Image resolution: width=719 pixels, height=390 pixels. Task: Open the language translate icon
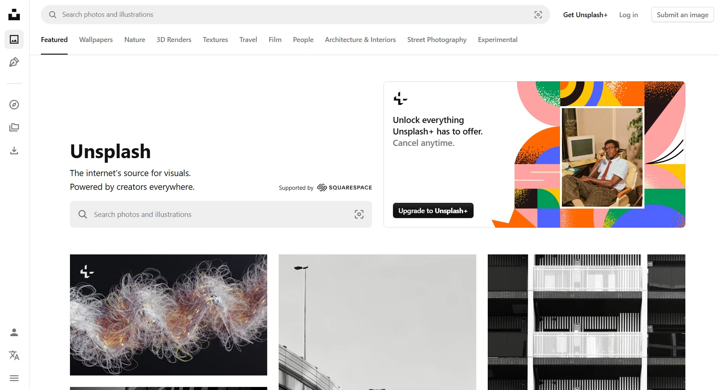(x=14, y=355)
